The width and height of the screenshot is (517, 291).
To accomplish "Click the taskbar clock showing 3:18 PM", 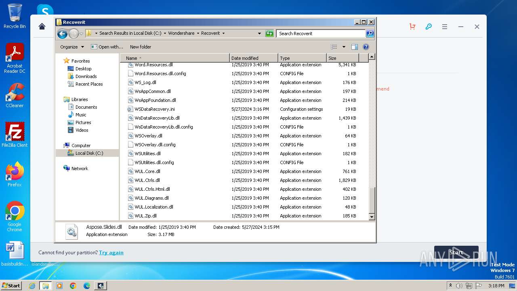I will (x=496, y=286).
